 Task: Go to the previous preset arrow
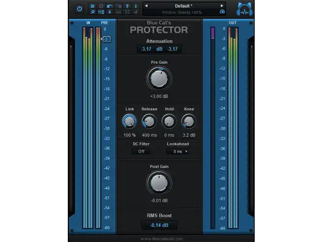(146, 6)
